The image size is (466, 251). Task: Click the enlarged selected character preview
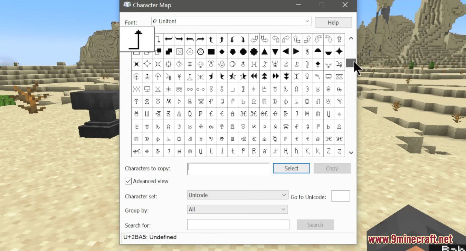pos(137,39)
